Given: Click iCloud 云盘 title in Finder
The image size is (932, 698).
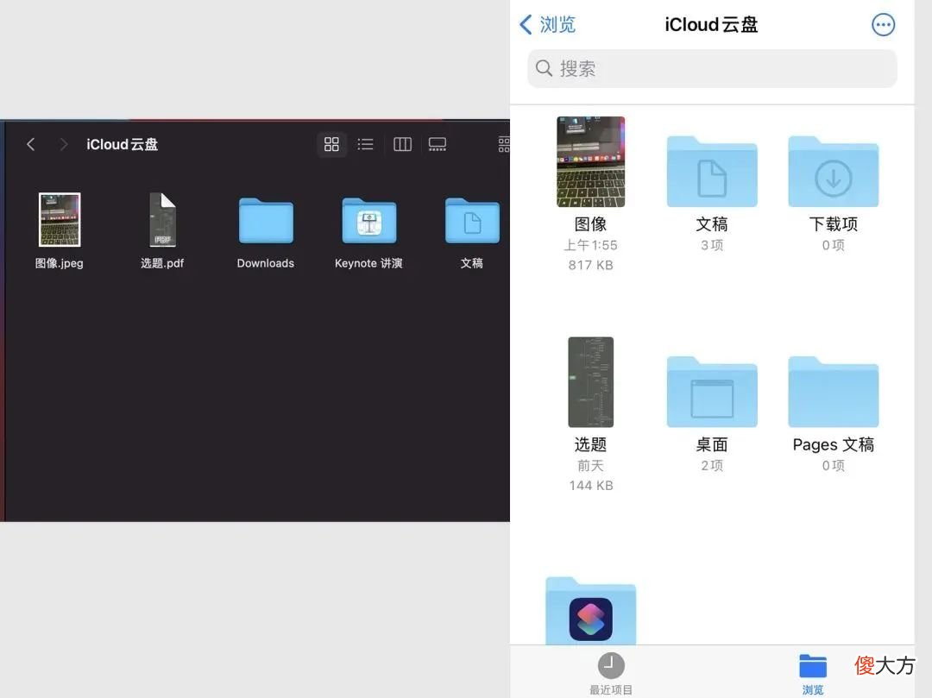Looking at the screenshot, I should 123,144.
